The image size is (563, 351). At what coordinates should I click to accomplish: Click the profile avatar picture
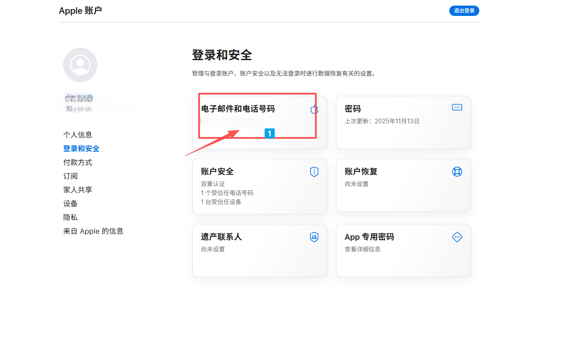[x=80, y=65]
